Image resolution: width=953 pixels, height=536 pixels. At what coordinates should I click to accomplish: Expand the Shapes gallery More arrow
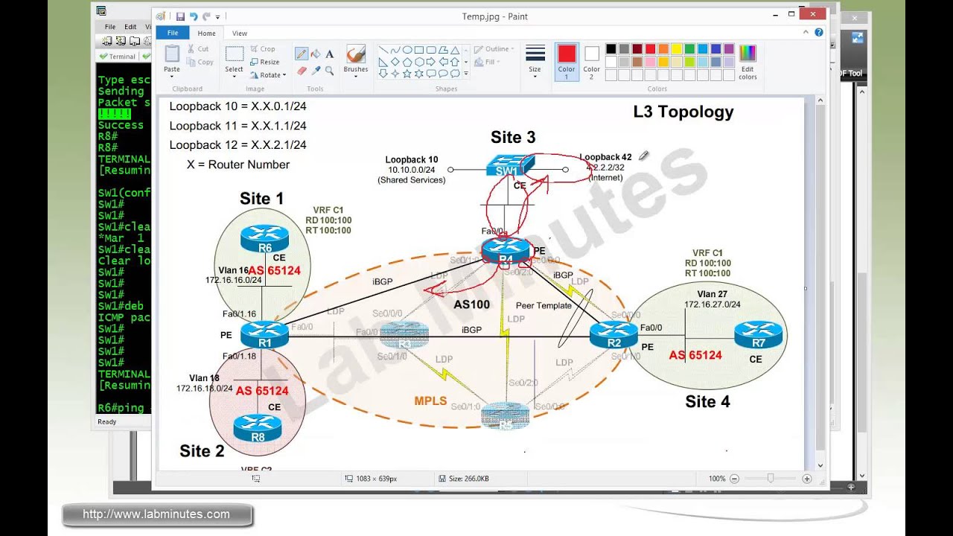(x=466, y=74)
